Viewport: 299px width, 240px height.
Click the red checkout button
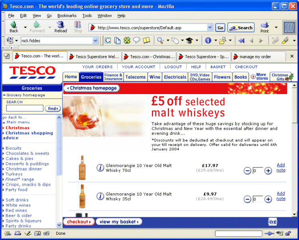click(79, 222)
